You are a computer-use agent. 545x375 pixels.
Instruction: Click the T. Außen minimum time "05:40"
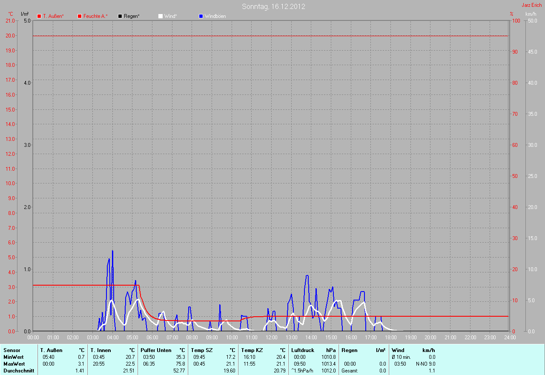49,357
